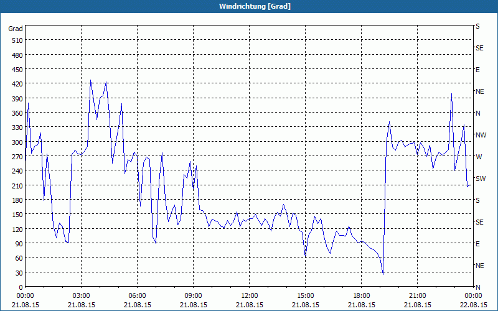This screenshot has width=498, height=311.
Task: Click the 360 y-axis tick label
Action: click(17, 113)
